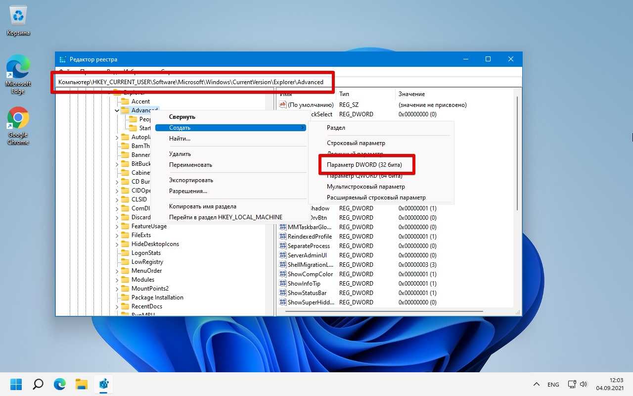633x396 pixels.
Task: Open network and volume tray icons
Action: coord(578,385)
